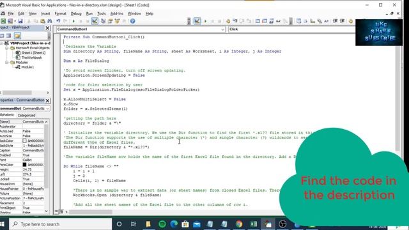Close the Properties - CommandButton pane
Viewport: 409px width, 230px height.
click(x=47, y=100)
